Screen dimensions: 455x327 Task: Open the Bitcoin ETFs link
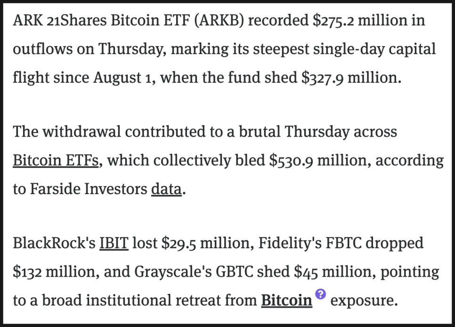[x=56, y=161]
